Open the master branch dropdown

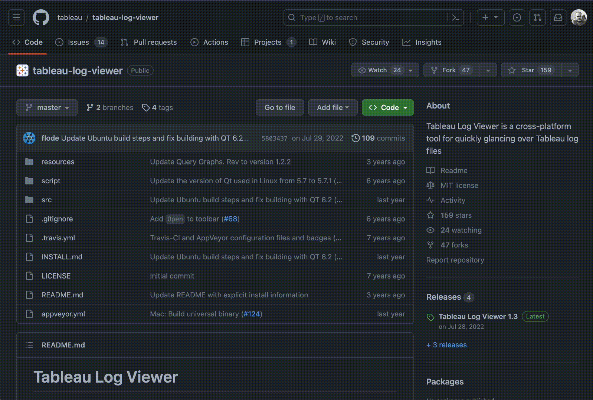pos(47,107)
